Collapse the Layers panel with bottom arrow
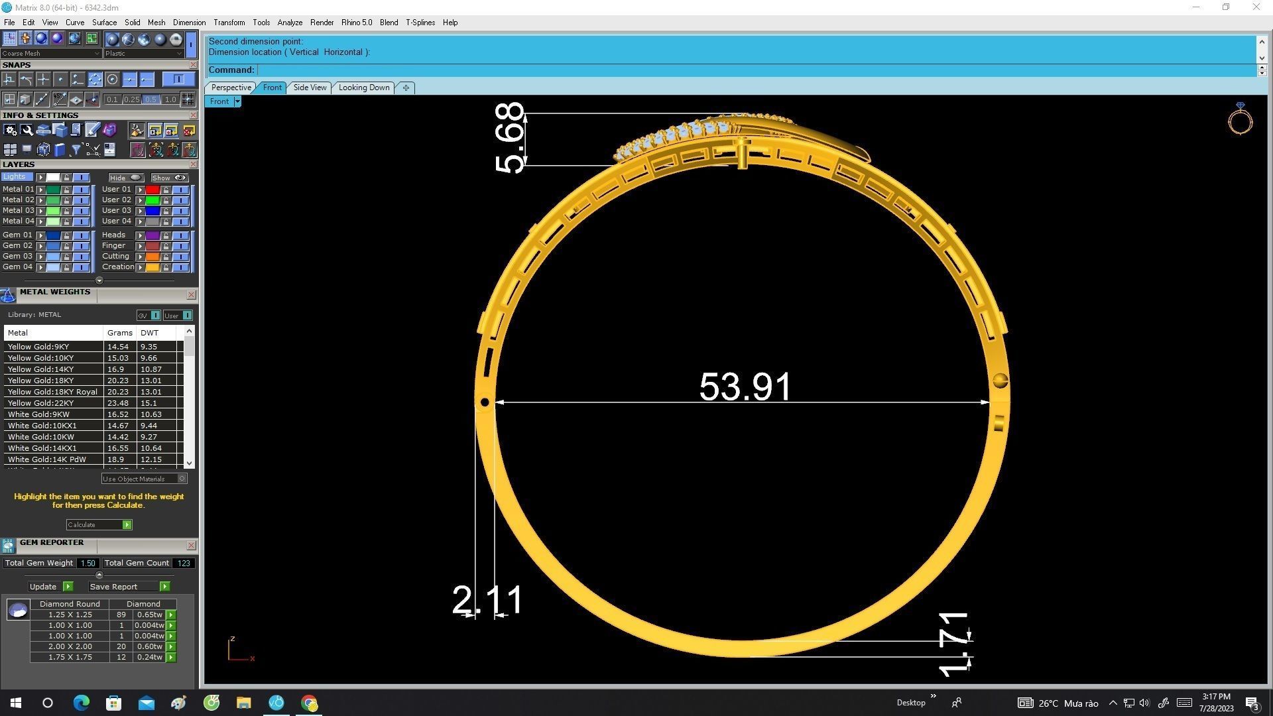Viewport: 1273px width, 716px height. pos(99,280)
